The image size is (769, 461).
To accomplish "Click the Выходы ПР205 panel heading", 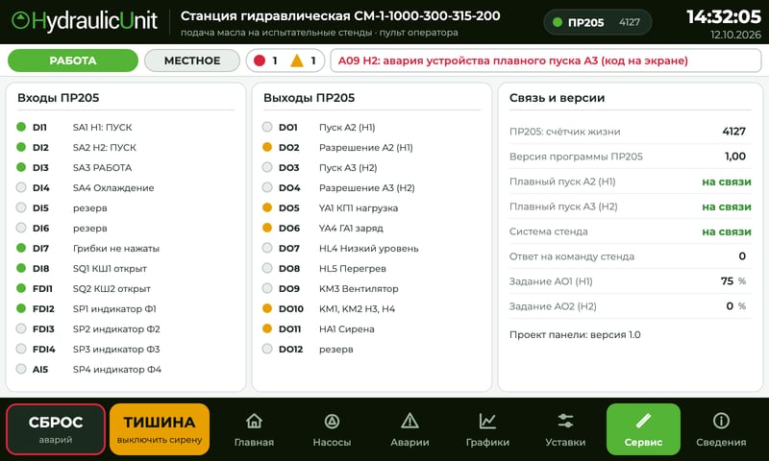I will (x=309, y=98).
